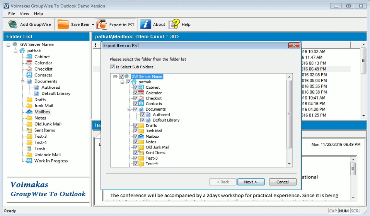
Task: Collapse the Documents node in dialog tree
Action: pyautogui.click(x=129, y=110)
